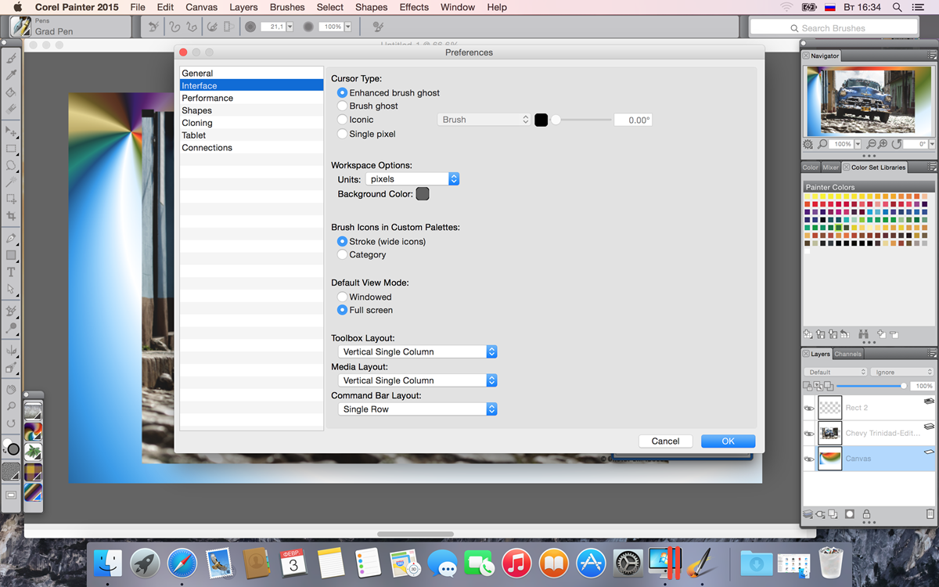
Task: Switch to the Mixer tab
Action: tap(830, 167)
